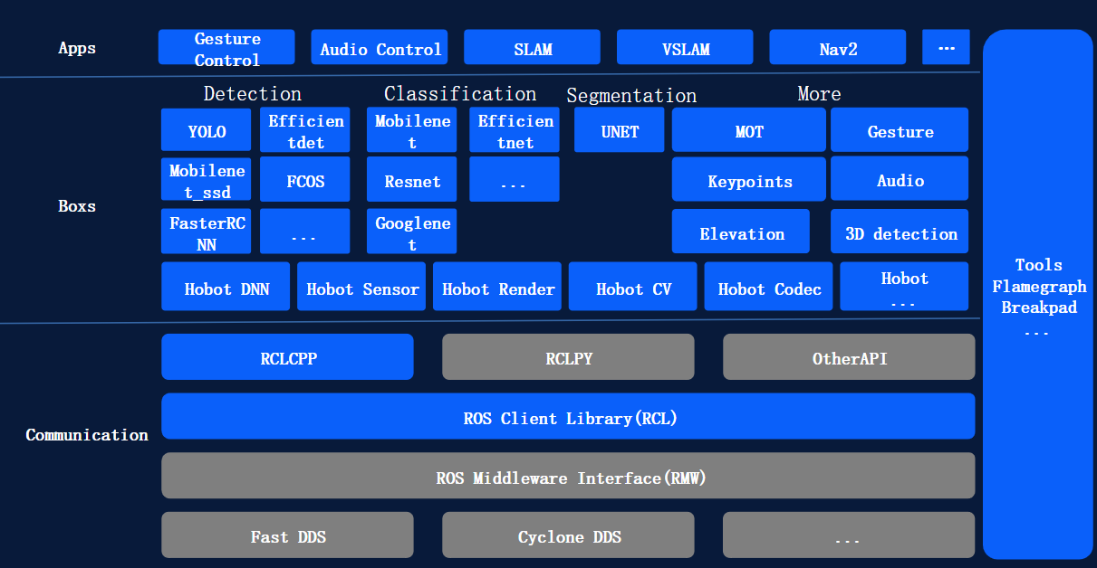Select the Hobot DNN component
Screen dimensions: 1097x568
point(226,287)
